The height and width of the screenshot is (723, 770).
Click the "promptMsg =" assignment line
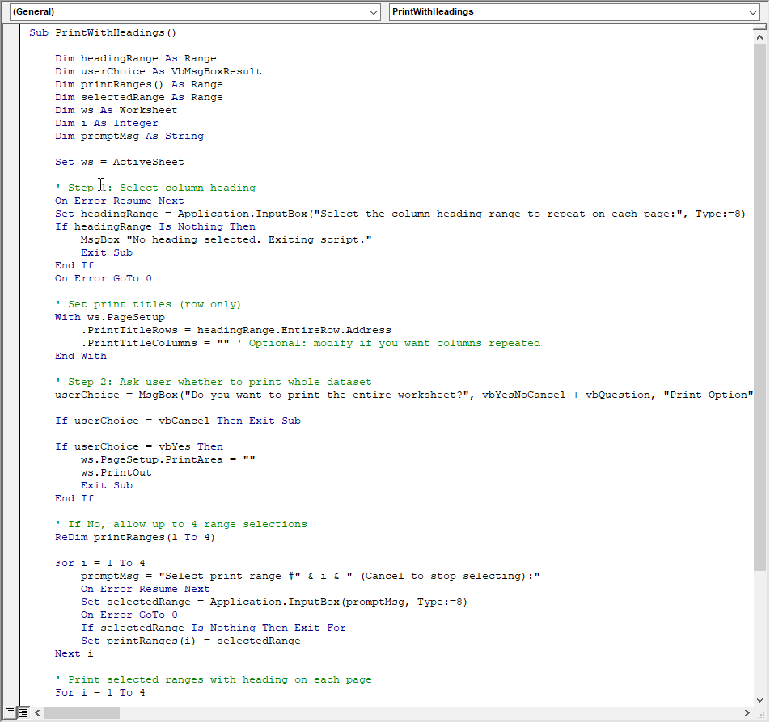311,576
